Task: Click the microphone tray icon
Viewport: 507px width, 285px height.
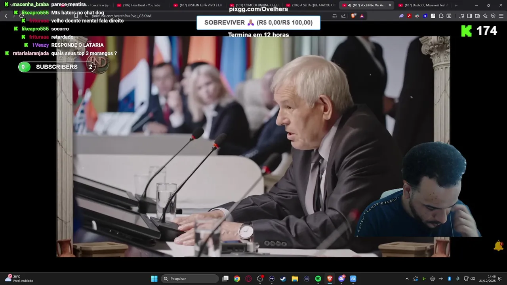Action: pos(458,279)
